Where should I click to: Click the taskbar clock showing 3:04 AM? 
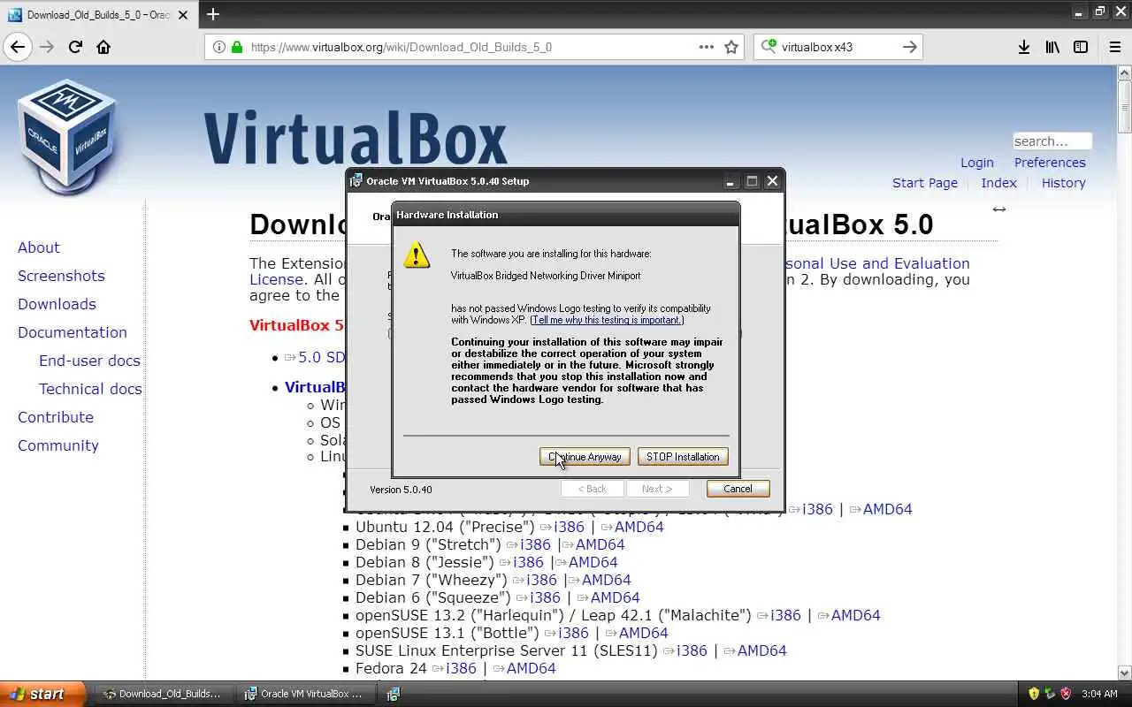coord(1099,694)
